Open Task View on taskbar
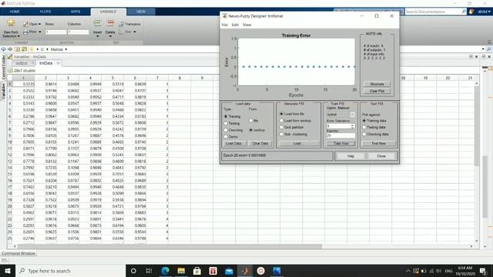493x277 pixels. [149, 271]
